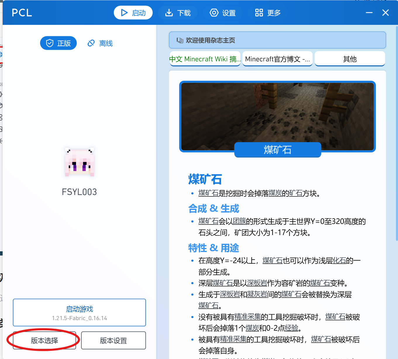Open the 设置 settings tab
398x359 pixels.
coord(223,13)
